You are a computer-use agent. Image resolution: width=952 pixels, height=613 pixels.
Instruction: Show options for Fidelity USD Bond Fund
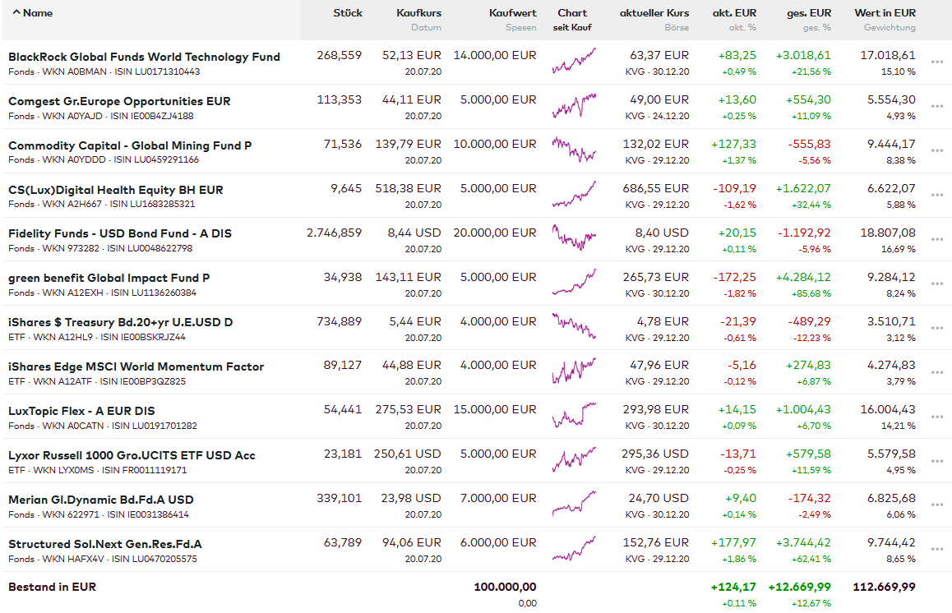(x=936, y=239)
